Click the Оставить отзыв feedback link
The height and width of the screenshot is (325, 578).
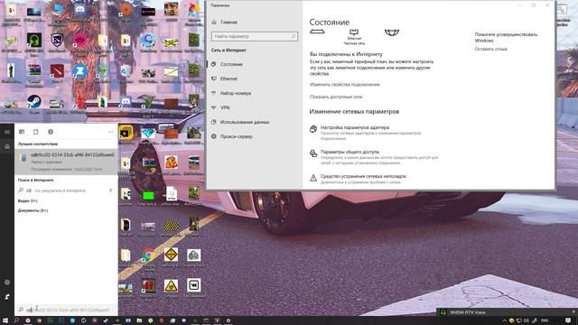(490, 49)
